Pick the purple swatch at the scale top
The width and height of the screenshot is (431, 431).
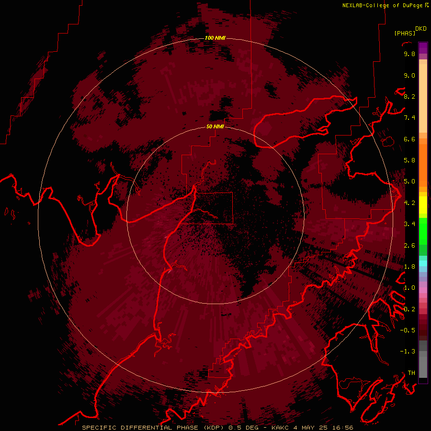pos(423,48)
